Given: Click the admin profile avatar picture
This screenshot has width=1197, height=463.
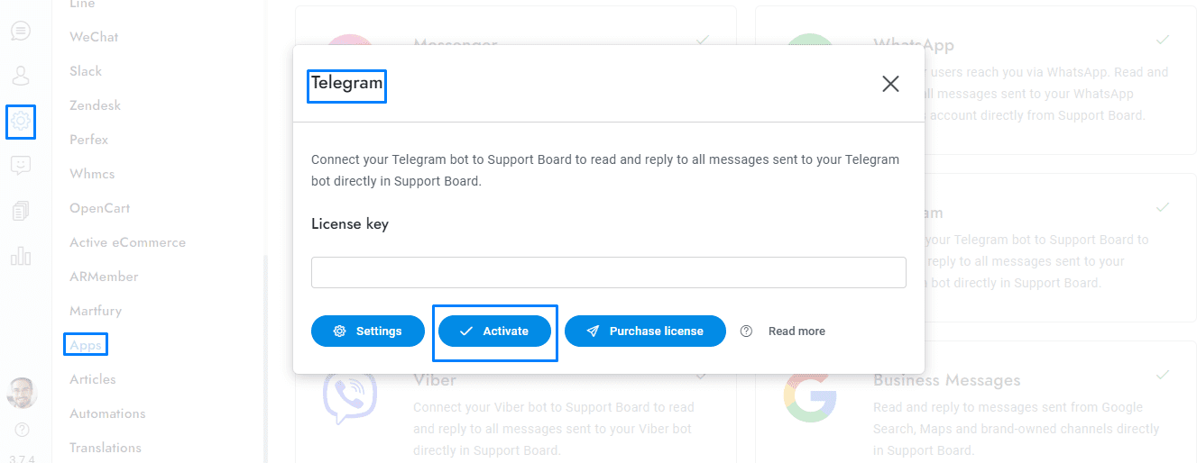Looking at the screenshot, I should pyautogui.click(x=22, y=393).
